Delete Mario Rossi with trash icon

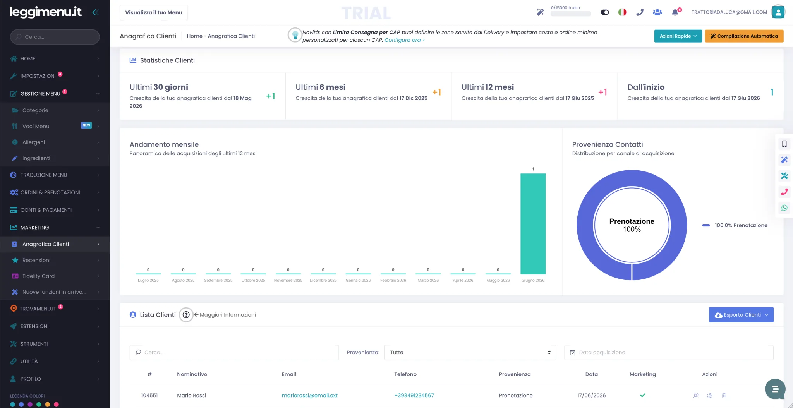724,395
